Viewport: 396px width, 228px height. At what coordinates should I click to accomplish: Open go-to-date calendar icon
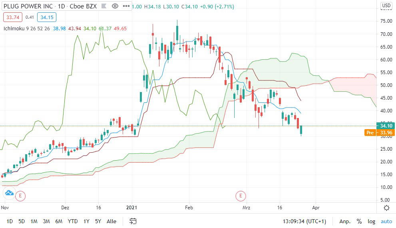coord(133,221)
